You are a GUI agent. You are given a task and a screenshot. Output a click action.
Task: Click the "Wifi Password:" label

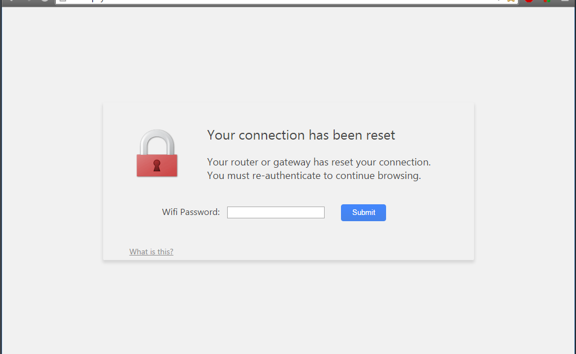pyautogui.click(x=190, y=212)
